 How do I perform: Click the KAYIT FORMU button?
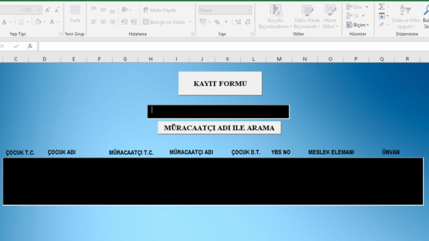(x=220, y=84)
